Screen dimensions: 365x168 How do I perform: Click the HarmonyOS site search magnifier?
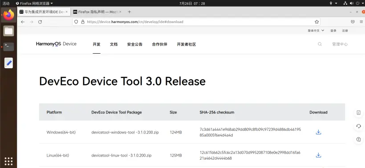tap(320, 44)
